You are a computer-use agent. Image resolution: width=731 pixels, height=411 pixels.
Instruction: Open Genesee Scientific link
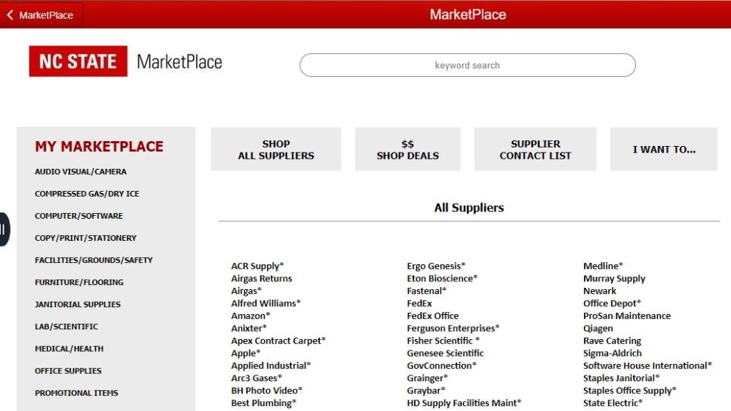click(445, 353)
